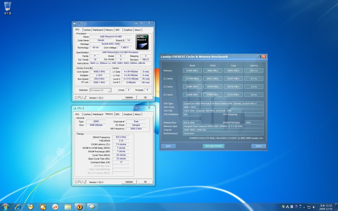Click Chipset field AMD 790FX
This screenshot has width=338, height=211.
223,130
